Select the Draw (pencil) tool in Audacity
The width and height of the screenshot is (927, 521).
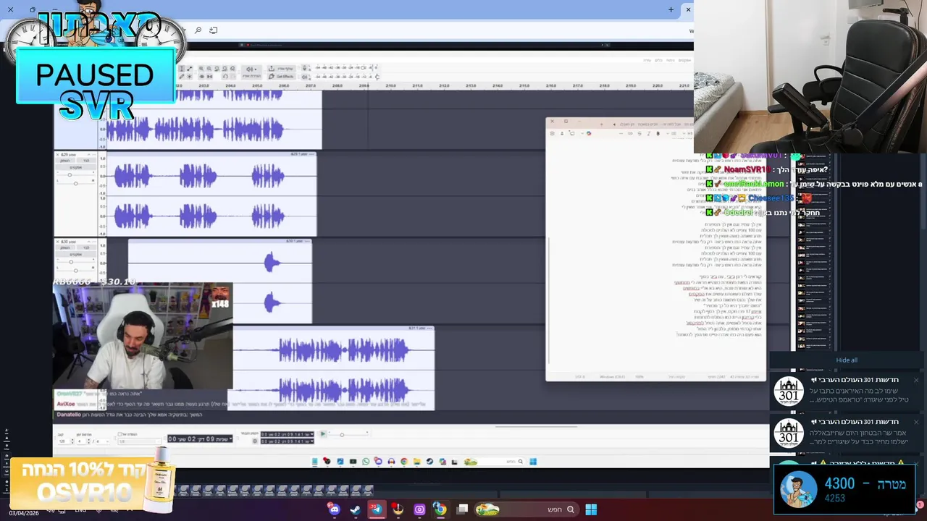coord(182,77)
